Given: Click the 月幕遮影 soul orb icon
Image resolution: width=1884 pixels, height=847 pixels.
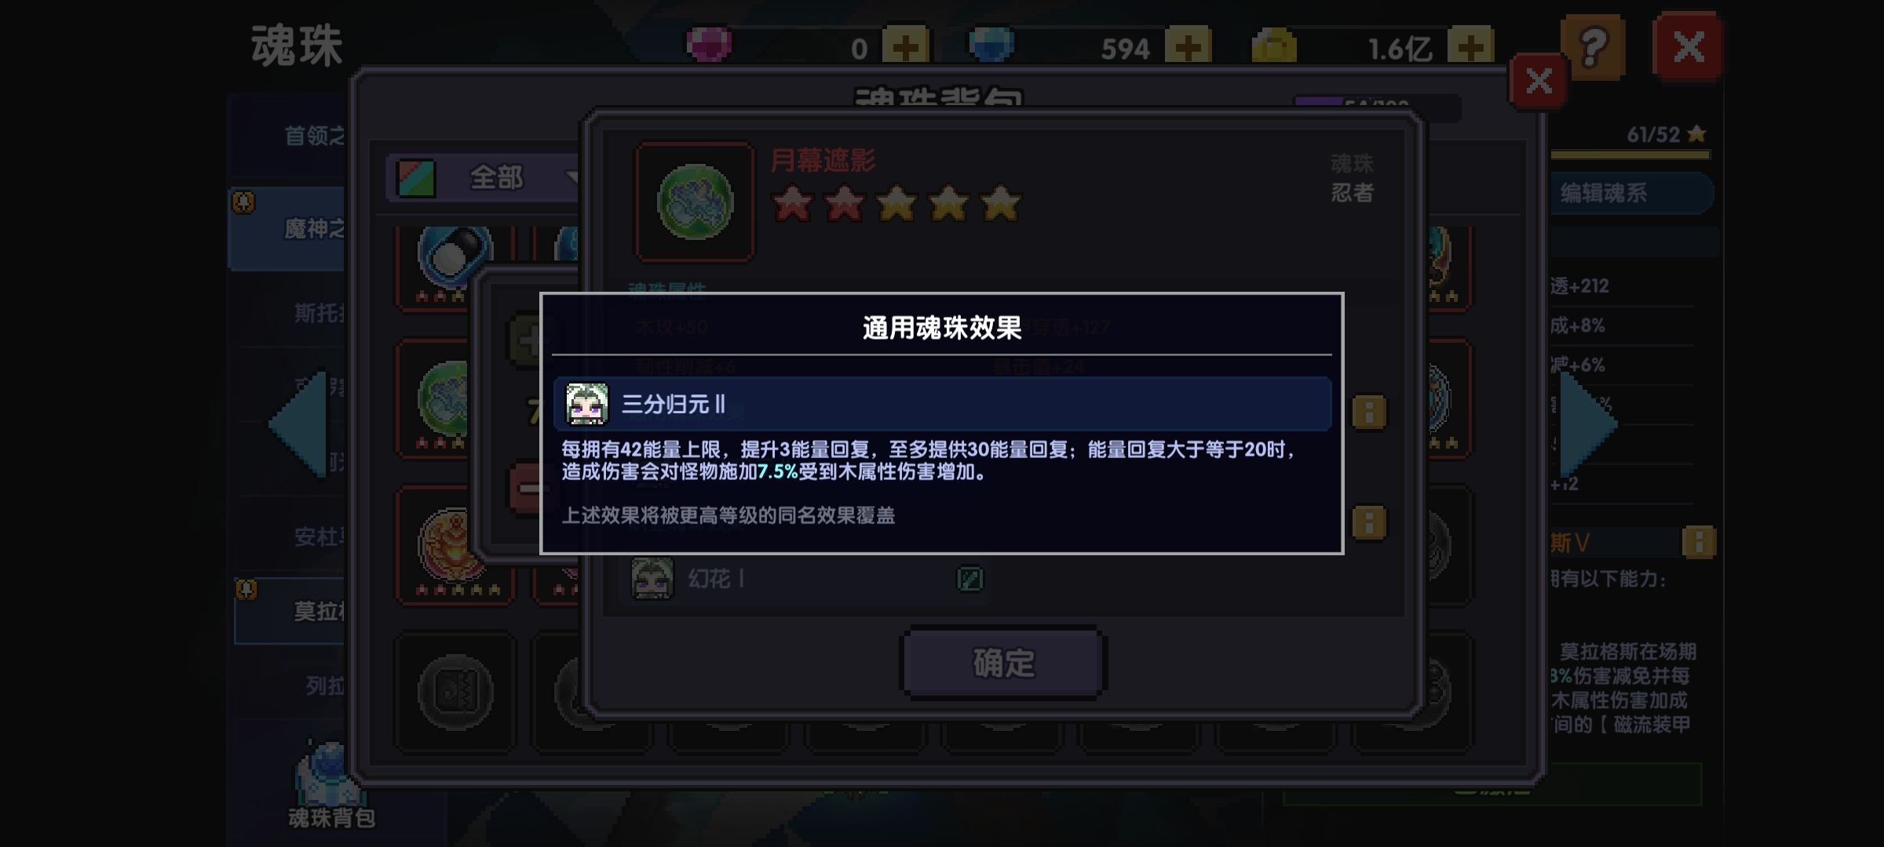Looking at the screenshot, I should pos(695,202).
